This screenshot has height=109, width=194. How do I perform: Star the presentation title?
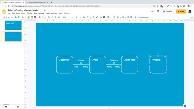[42, 10]
